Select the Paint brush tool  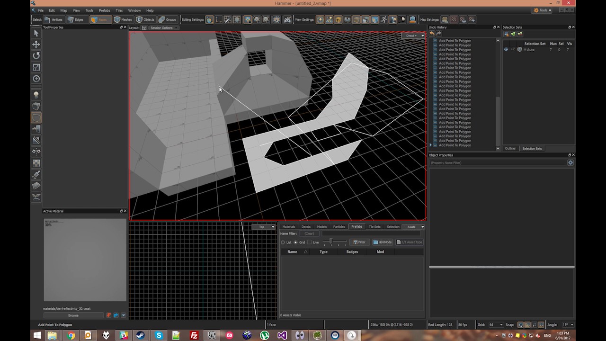coord(36,174)
